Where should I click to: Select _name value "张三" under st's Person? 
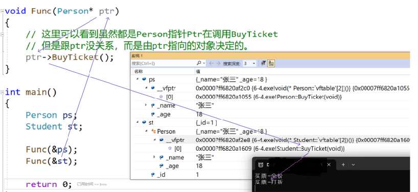(205, 157)
